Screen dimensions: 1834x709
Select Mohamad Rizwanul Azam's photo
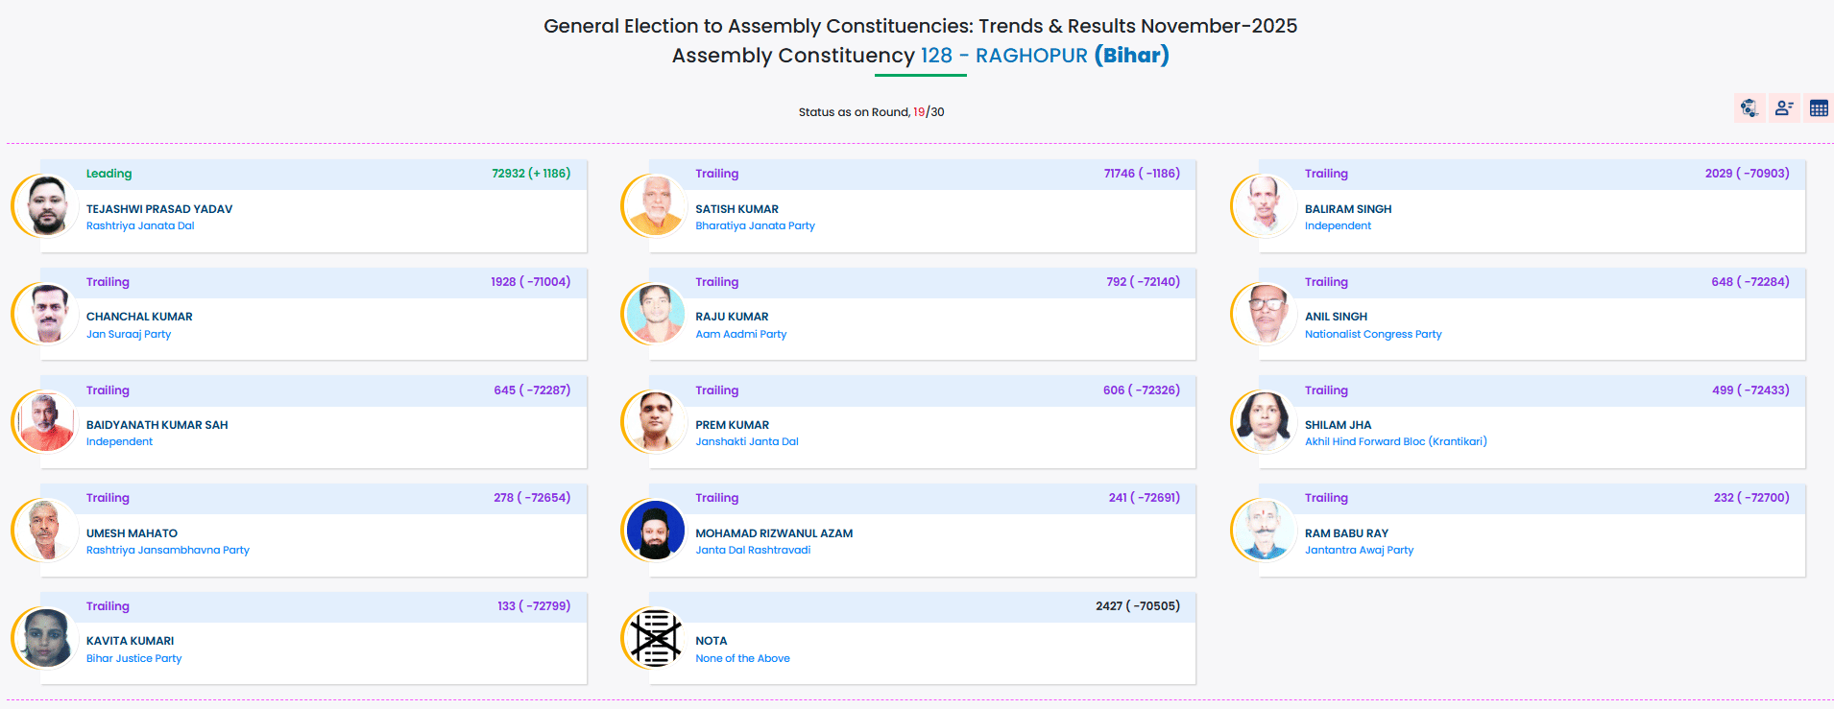tap(656, 530)
